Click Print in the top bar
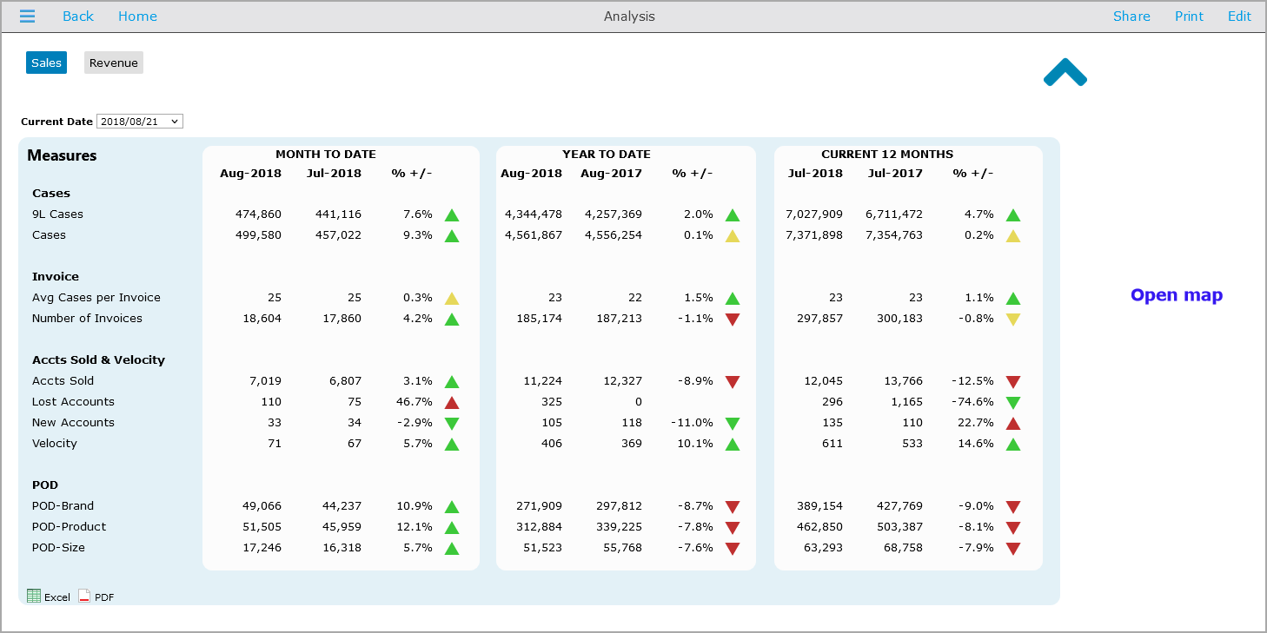The width and height of the screenshot is (1267, 633). pos(1189,16)
